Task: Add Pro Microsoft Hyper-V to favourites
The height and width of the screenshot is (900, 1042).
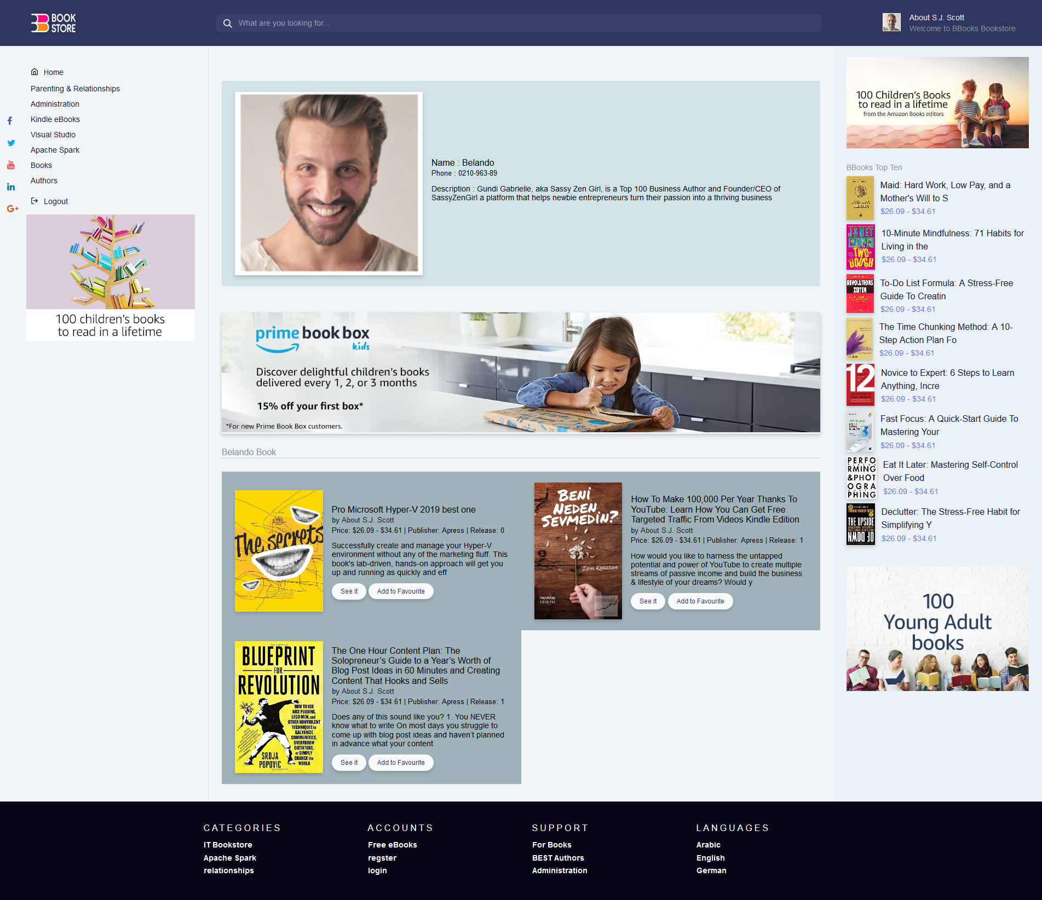Action: (401, 591)
